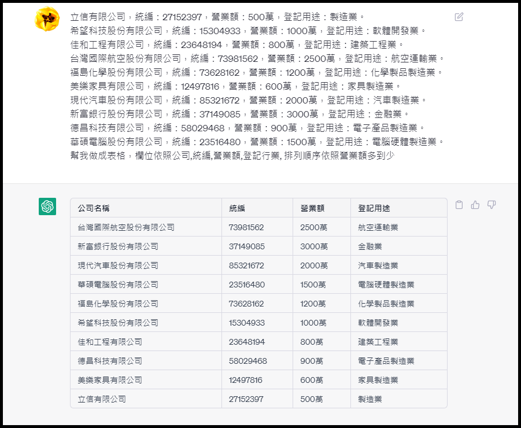Click the prompt line for 台灣國際航空股份有限公司
Screen dimensions: 521x428
tap(257, 58)
